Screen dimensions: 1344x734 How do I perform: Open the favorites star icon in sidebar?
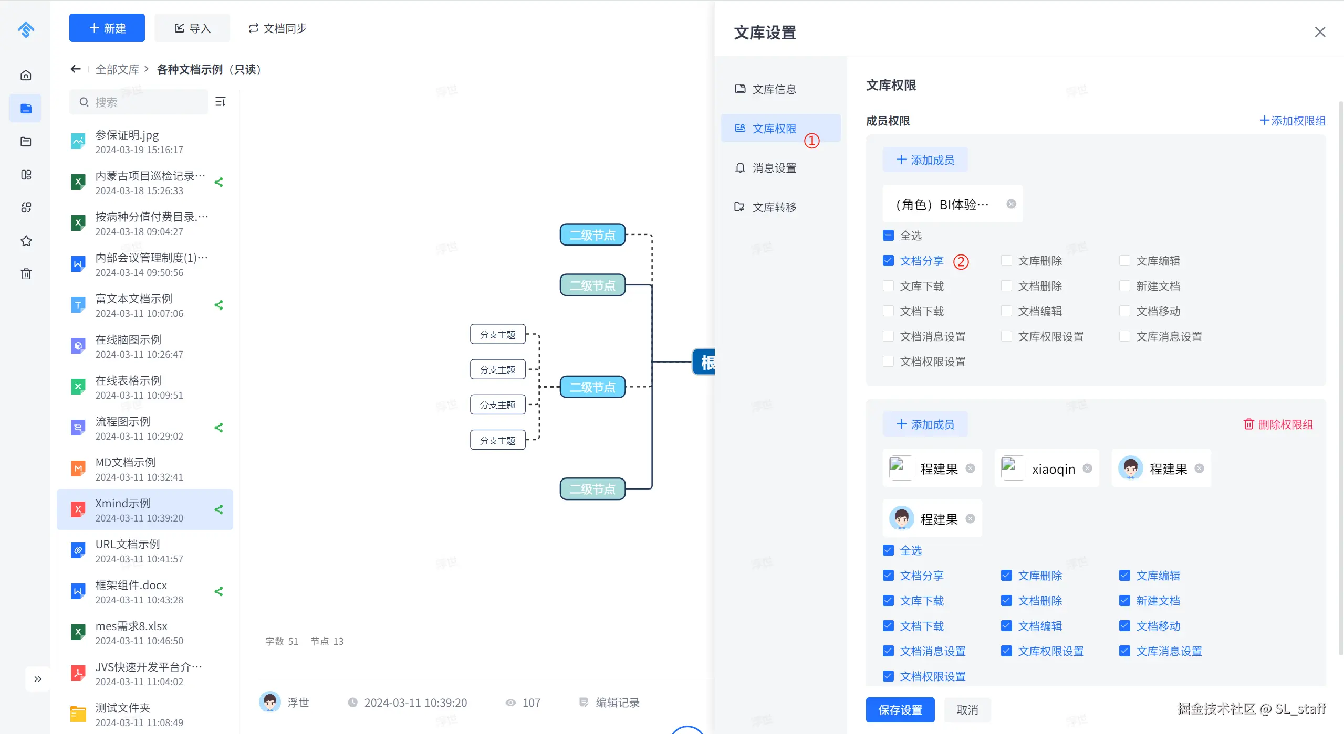26,241
